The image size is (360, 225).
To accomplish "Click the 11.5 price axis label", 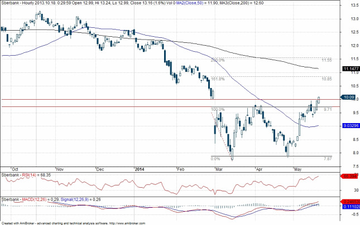I will 355,59.
